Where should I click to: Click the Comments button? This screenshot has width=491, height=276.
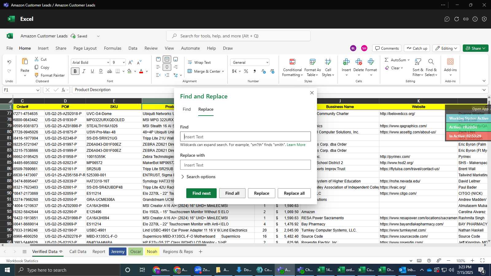[387, 48]
